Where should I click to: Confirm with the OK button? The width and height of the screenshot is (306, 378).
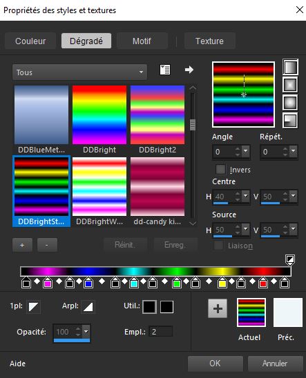tap(215, 364)
